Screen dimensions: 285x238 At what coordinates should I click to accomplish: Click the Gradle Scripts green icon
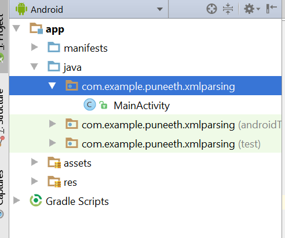[x=36, y=200]
